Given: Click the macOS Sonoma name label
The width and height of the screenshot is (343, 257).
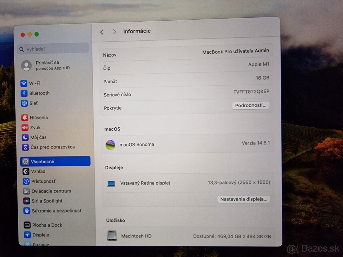Looking at the screenshot, I should (x=137, y=144).
